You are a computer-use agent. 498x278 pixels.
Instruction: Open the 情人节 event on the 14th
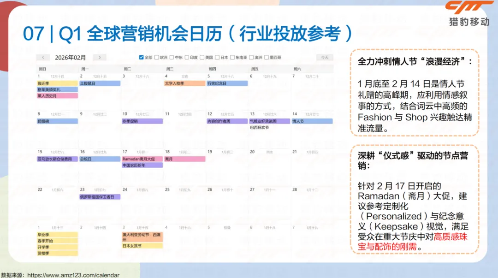pyautogui.click(x=312, y=121)
